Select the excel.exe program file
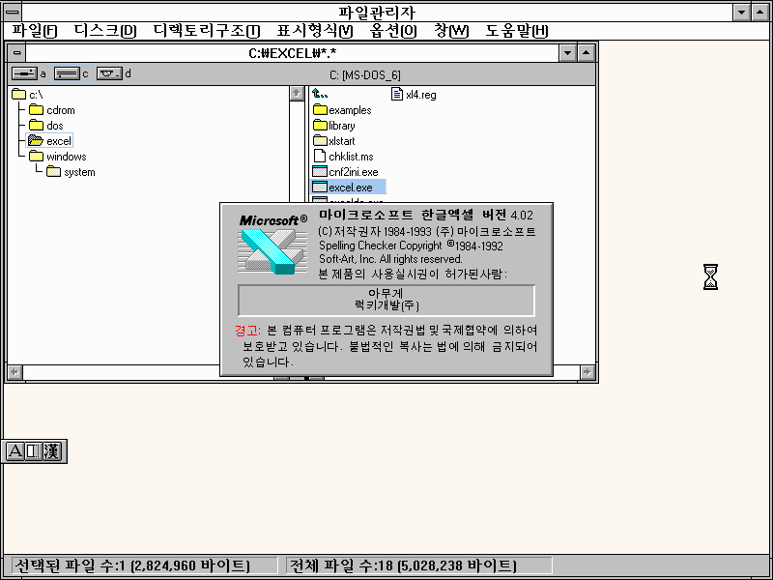 coord(348,188)
